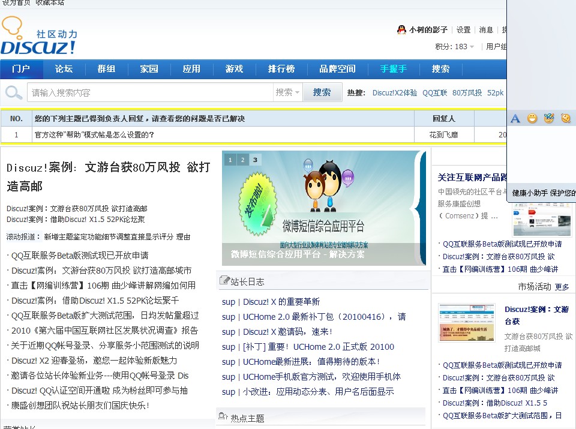Open 新增主题鉴定功能细节调整直接显示评分 理由 link
576x429 pixels.
coord(117,237)
